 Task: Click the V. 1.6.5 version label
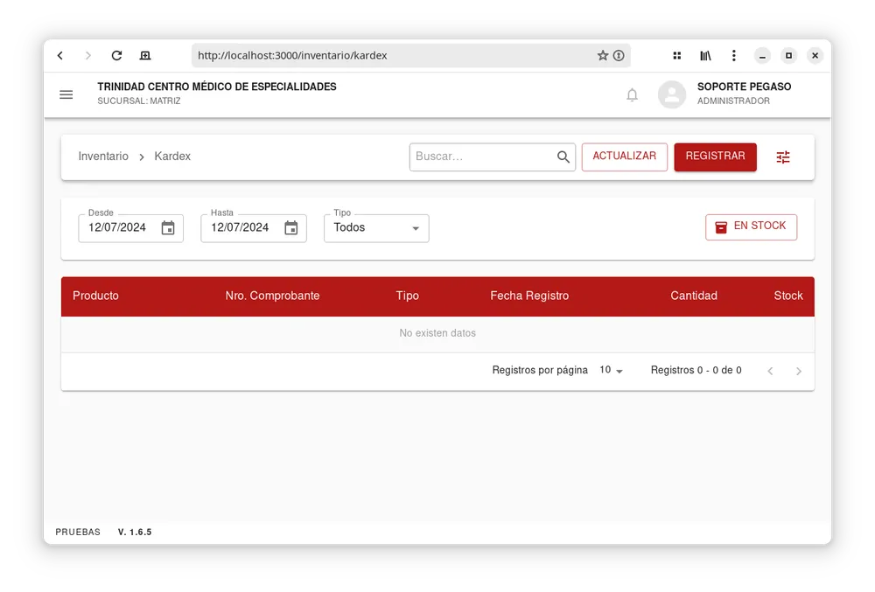point(135,532)
